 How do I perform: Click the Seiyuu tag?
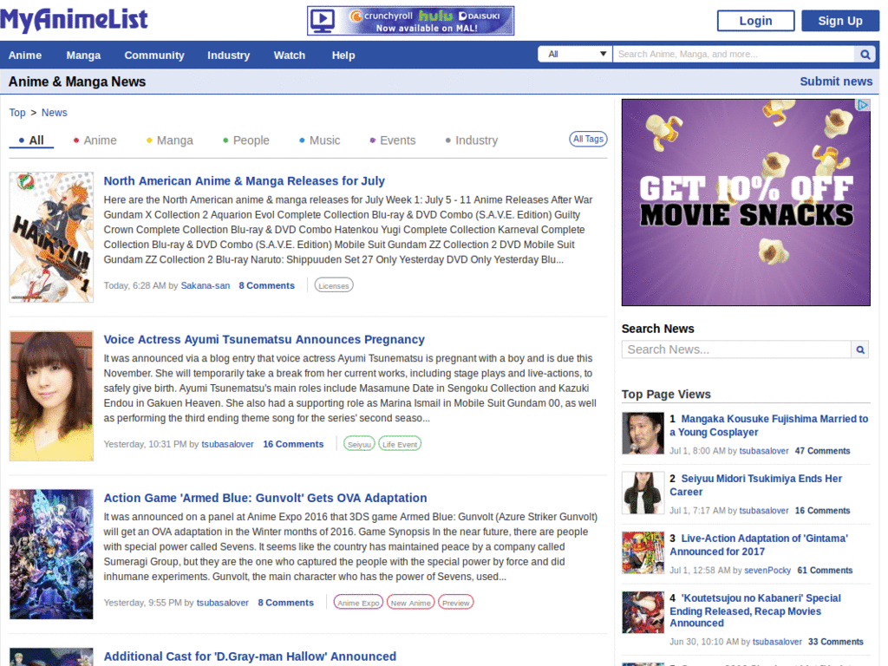point(359,444)
